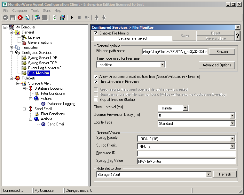Screen dimensions: 244x195
Task: Open the Overrun Prevention Delay dropdown
Action: pyautogui.click(x=232, y=116)
